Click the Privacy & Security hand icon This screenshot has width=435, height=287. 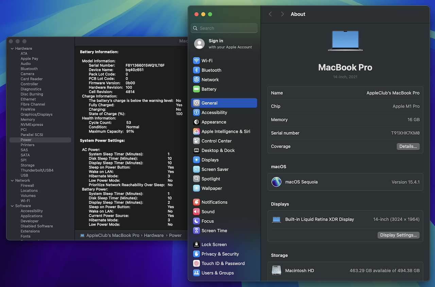(196, 254)
